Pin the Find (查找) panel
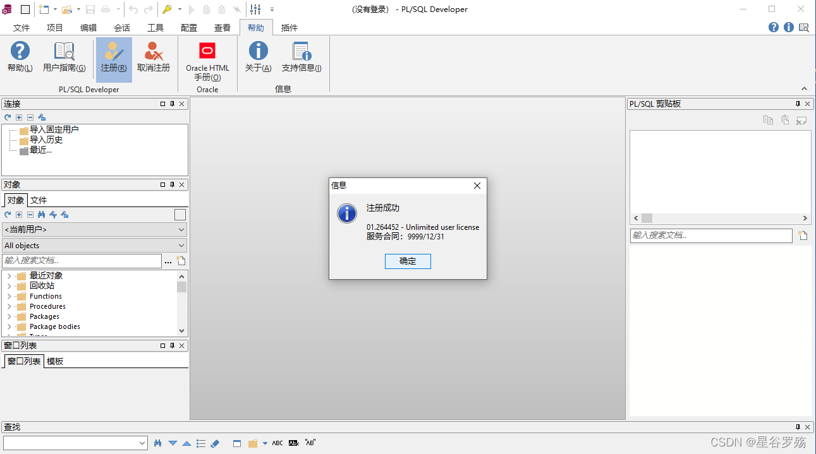Image resolution: width=816 pixels, height=454 pixels. coord(798,427)
